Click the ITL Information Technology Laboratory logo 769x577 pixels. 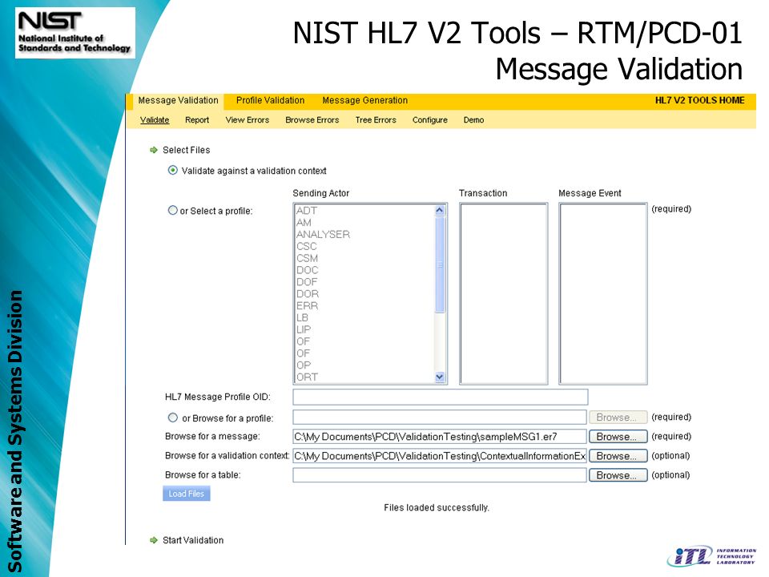coord(711,556)
